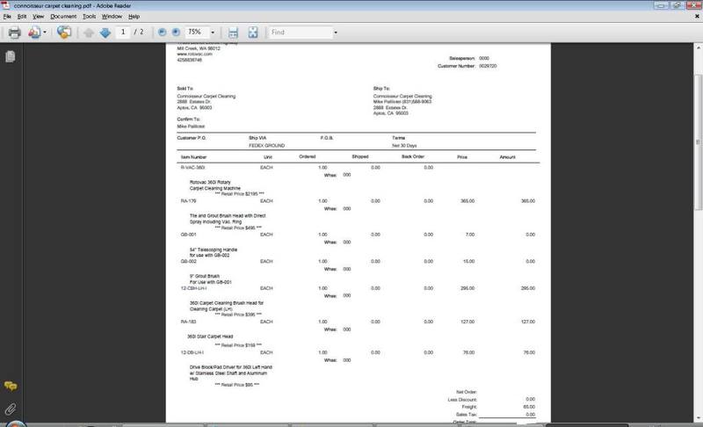Image resolution: width=703 pixels, height=427 pixels.
Task: Click item number 12-DB-LH-I
Action: pyautogui.click(x=192, y=352)
